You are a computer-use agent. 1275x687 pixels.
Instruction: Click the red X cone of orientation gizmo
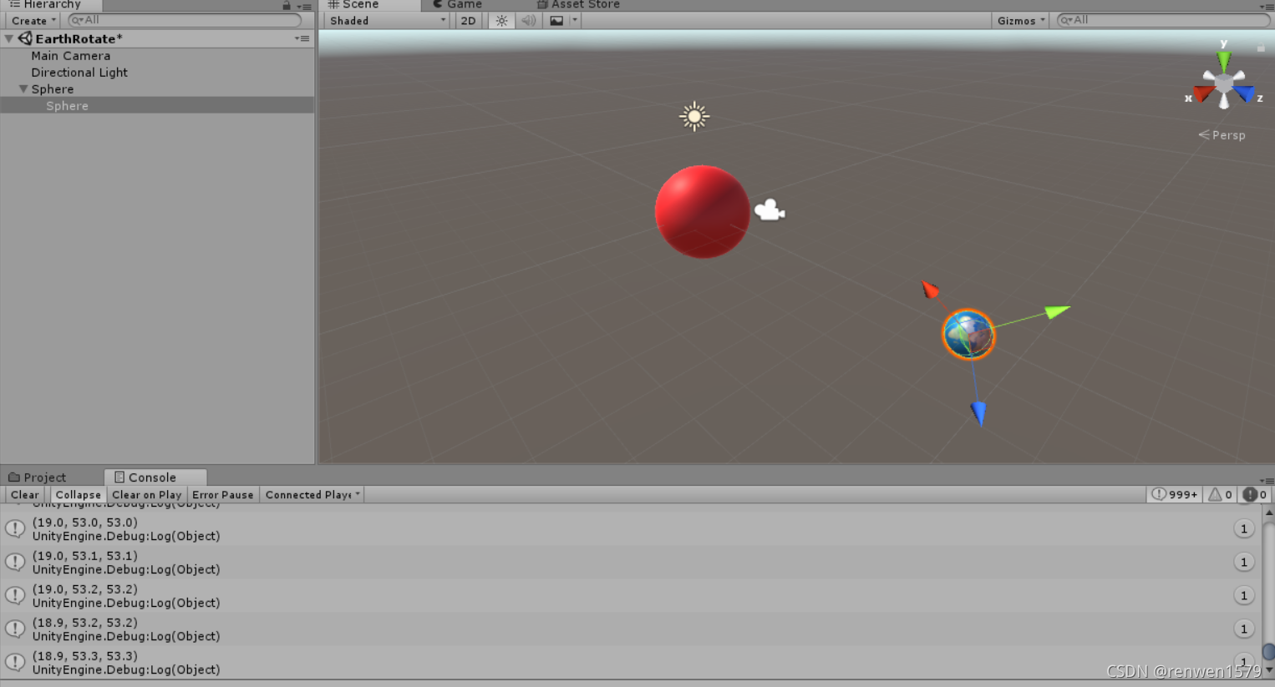point(1203,93)
